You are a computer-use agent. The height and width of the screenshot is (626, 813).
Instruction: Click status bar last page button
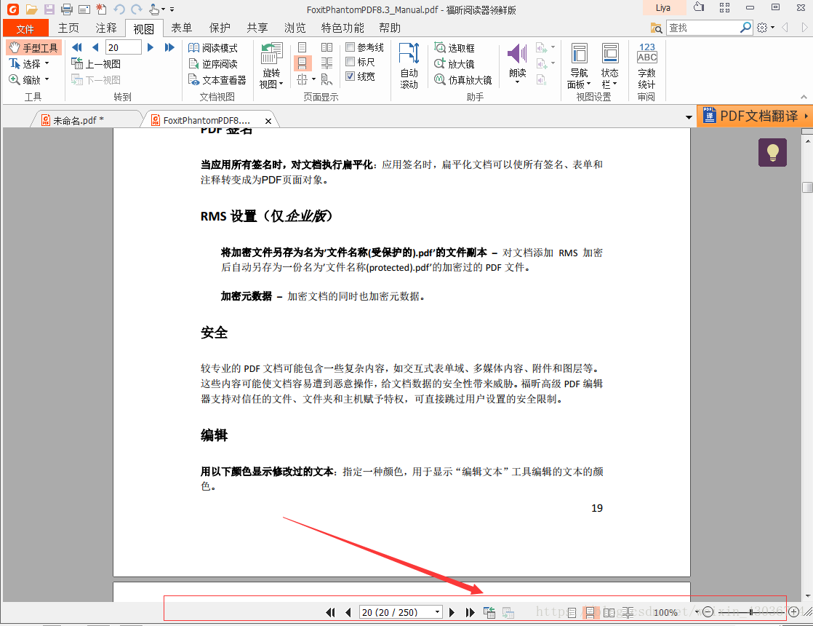(x=470, y=612)
